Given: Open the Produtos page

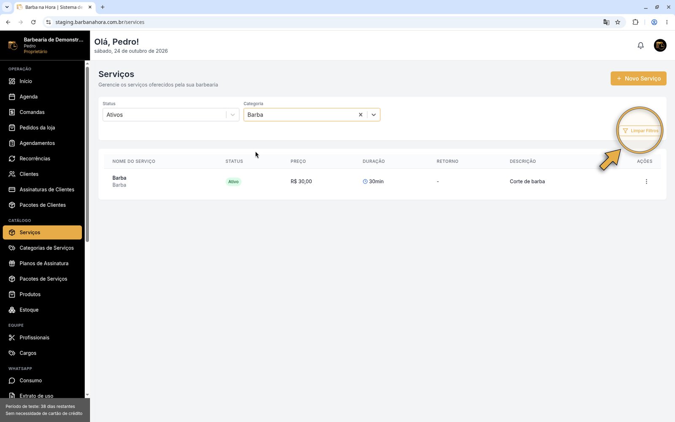Looking at the screenshot, I should [42, 295].
